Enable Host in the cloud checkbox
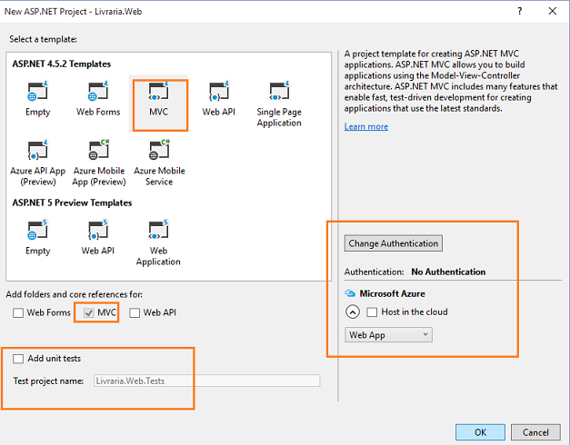The width and height of the screenshot is (570, 445). tap(372, 312)
